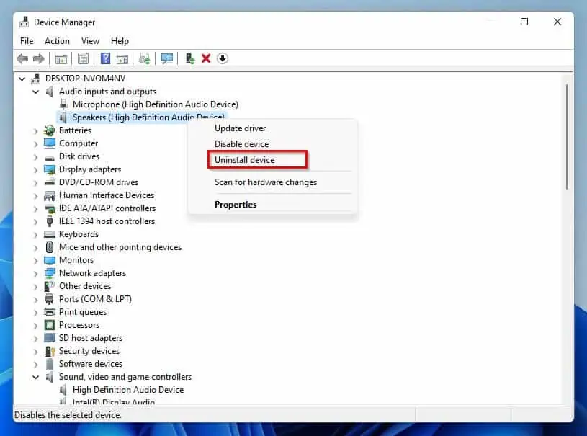
Task: Open the blue Help question mark icon
Action: (x=106, y=58)
